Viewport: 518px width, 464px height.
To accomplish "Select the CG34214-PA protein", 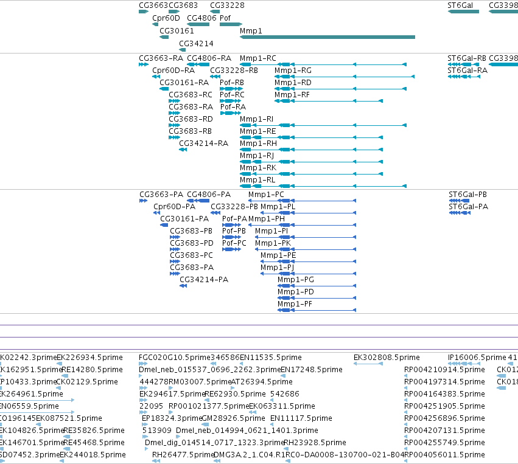I will 183,286.
